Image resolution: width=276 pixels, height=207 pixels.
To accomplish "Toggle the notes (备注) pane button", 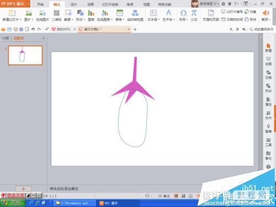I will [164, 196].
